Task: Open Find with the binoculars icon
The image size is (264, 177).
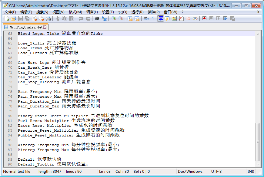Action: pyautogui.click(x=97, y=18)
